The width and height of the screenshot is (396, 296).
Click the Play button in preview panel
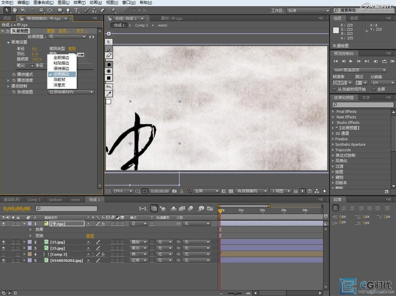click(x=351, y=61)
